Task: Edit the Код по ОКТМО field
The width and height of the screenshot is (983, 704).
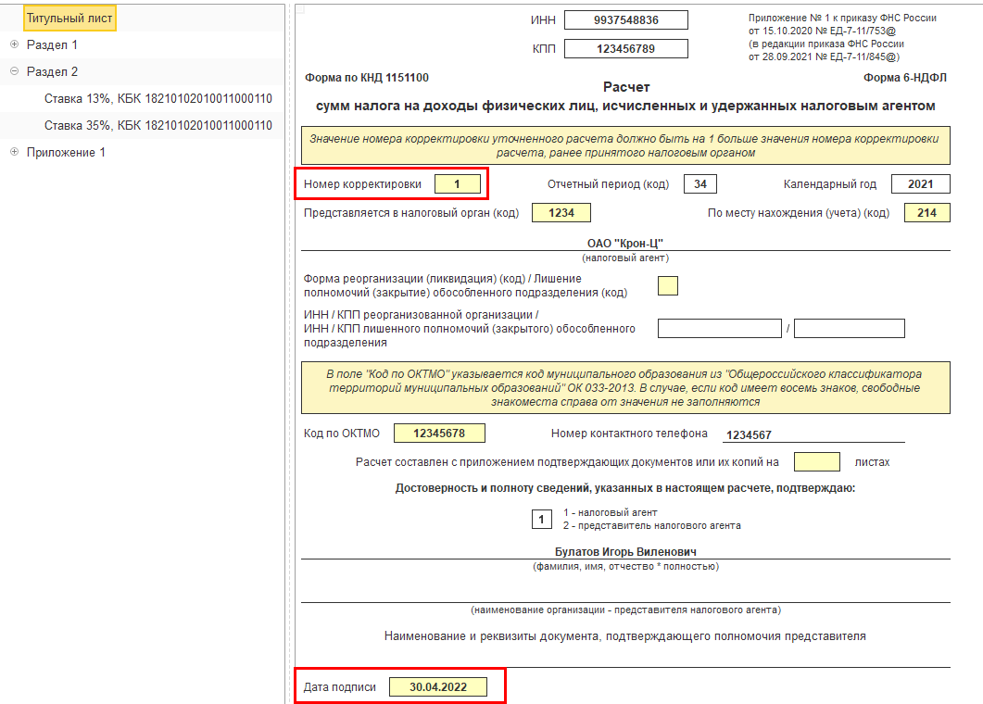Action: (x=439, y=434)
